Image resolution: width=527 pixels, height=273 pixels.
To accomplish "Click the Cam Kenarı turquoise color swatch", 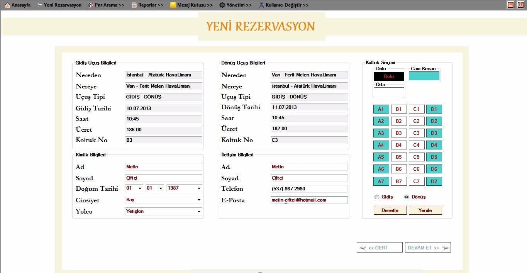I will (424, 76).
